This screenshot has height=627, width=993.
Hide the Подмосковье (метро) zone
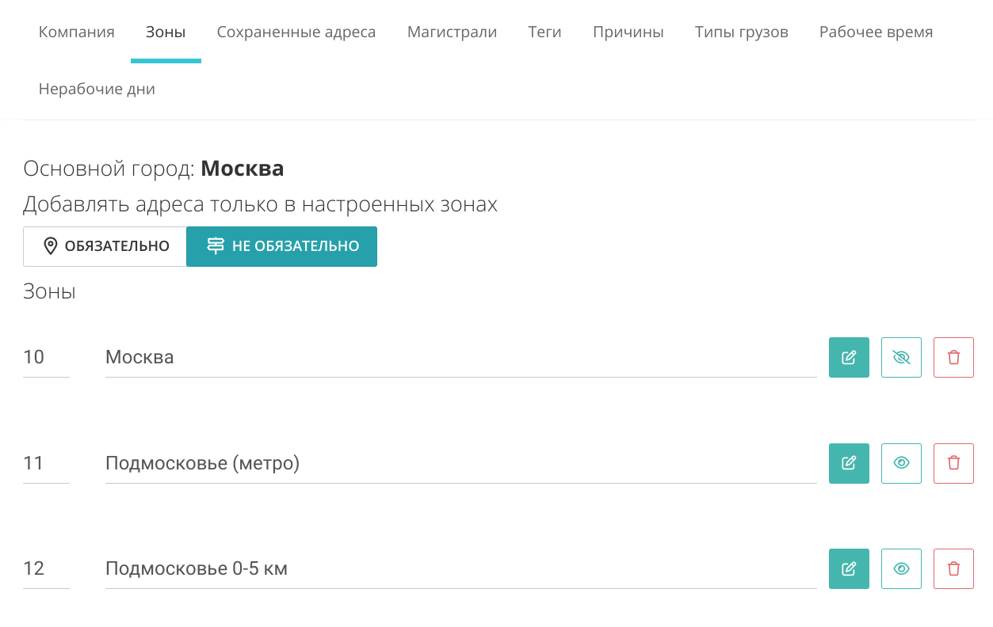(901, 463)
